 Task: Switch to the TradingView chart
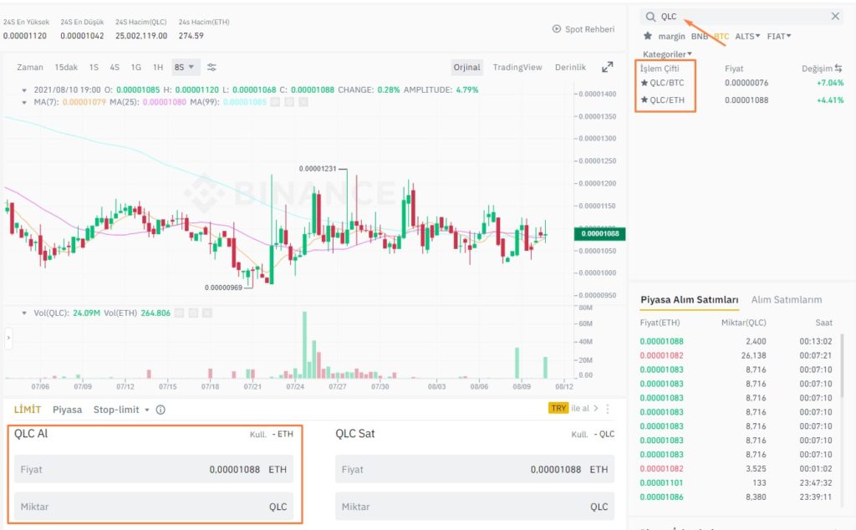tap(517, 67)
